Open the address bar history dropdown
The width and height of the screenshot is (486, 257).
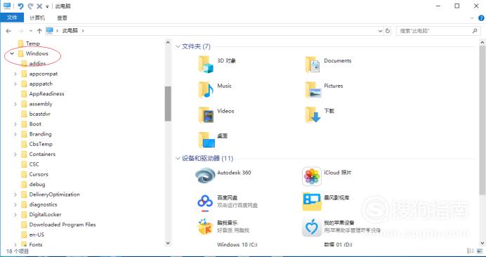(381, 31)
